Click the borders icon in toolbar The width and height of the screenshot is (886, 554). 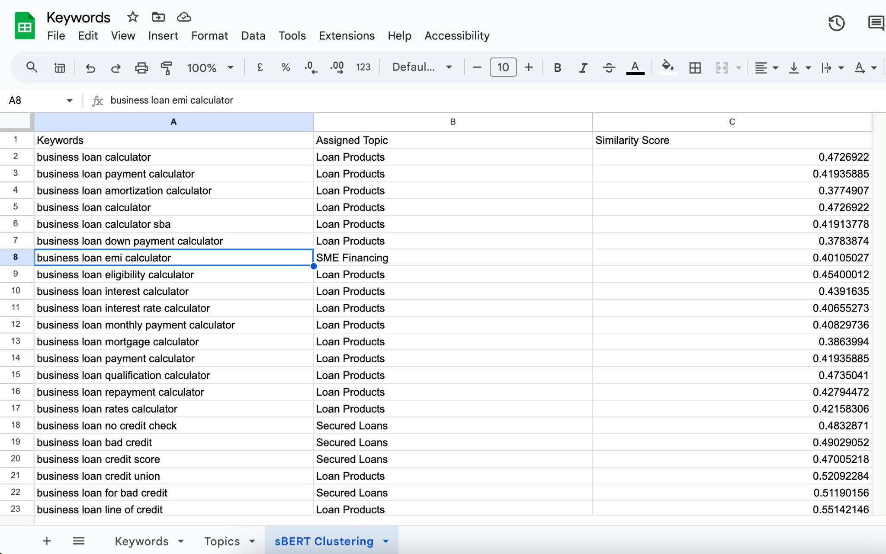coord(695,68)
